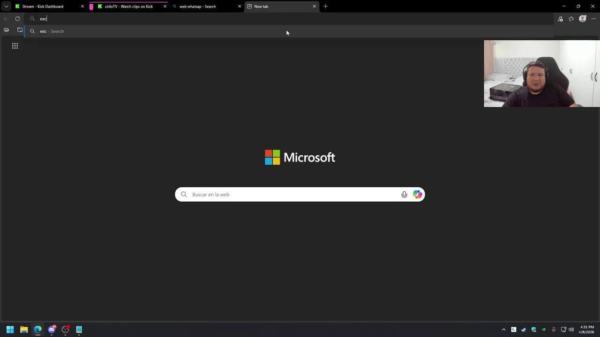600x337 pixels.
Task: Close the ciriloTV Watch clips tab
Action: pyautogui.click(x=165, y=7)
